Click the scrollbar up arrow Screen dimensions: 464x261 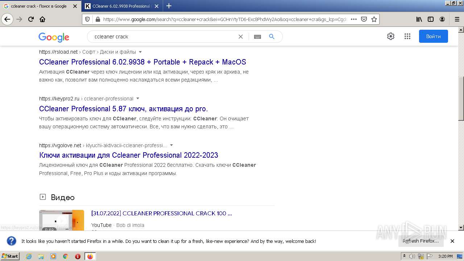point(461,30)
